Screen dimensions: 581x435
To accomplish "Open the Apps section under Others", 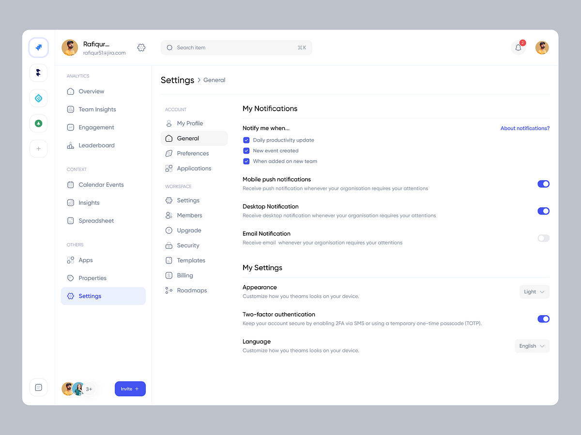I will point(85,260).
